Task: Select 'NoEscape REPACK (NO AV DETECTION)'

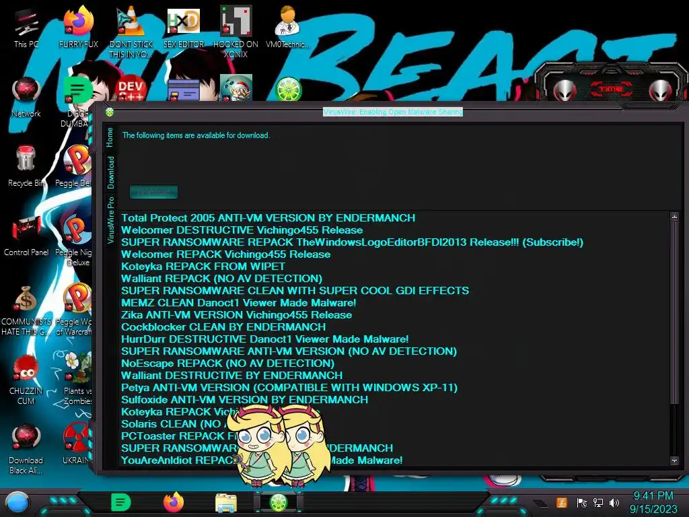Action: [x=227, y=363]
